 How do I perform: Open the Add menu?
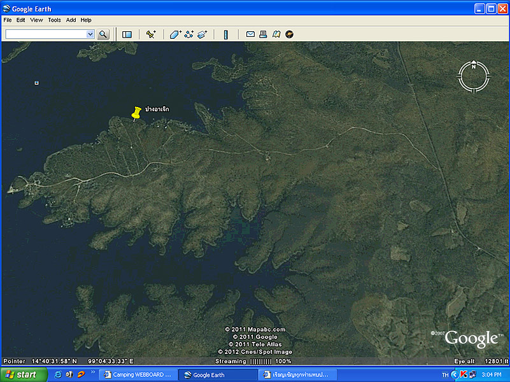click(71, 20)
